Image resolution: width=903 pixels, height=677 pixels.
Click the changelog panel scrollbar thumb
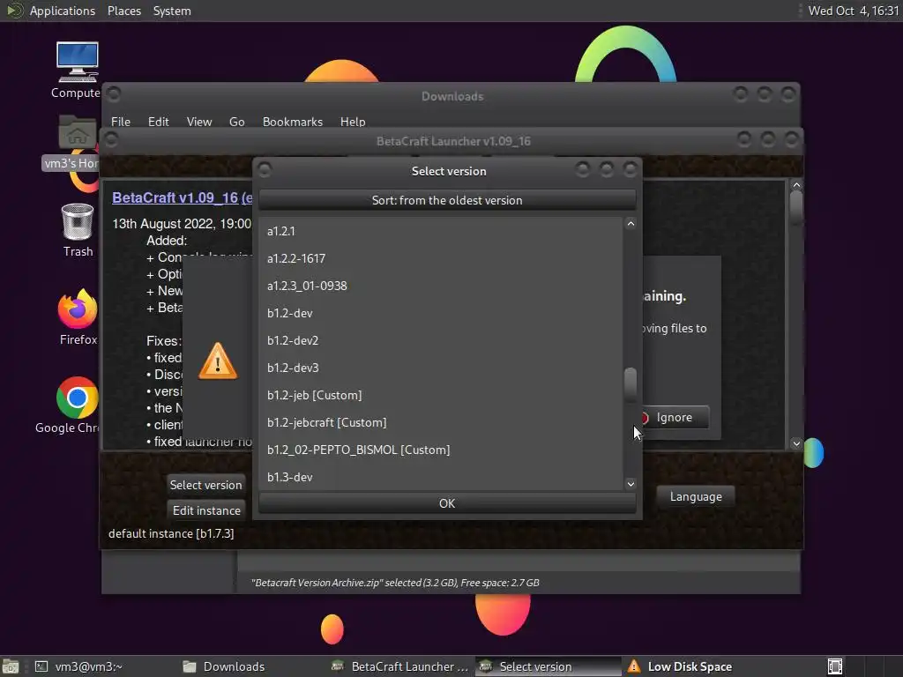796,208
